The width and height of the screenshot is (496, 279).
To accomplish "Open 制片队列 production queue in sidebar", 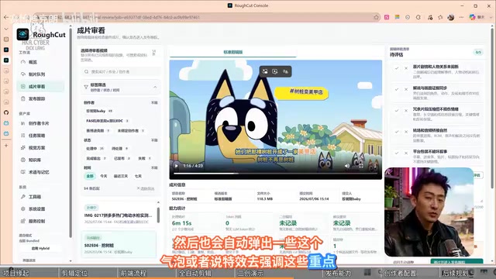I will tap(40, 74).
